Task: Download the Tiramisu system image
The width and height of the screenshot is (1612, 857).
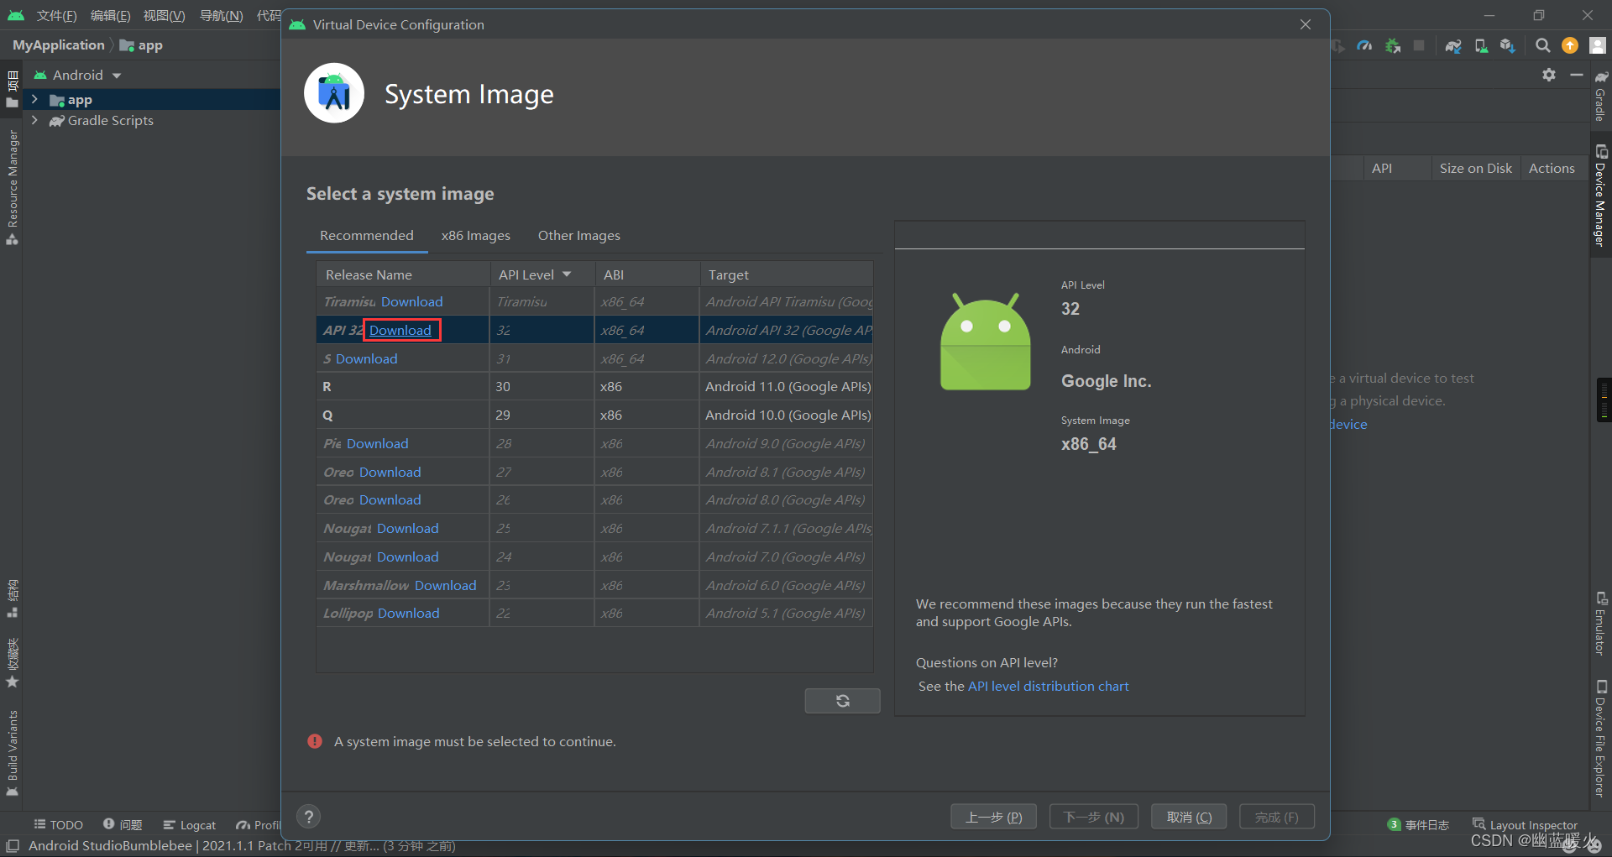Action: click(411, 302)
